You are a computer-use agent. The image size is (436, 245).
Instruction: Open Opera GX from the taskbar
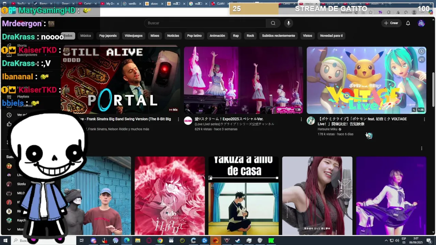(x=149, y=241)
